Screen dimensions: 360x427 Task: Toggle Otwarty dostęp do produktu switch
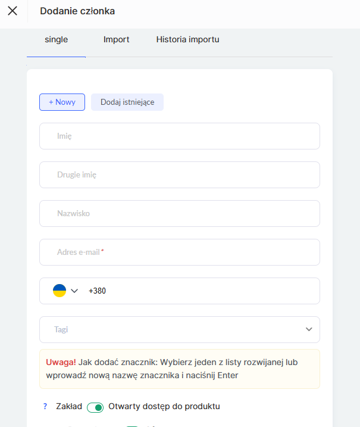[x=95, y=407]
